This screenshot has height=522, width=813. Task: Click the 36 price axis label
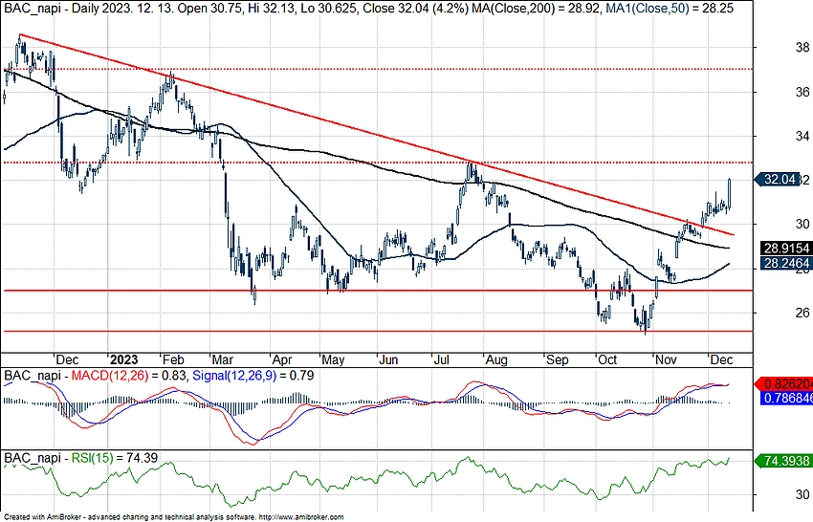point(802,92)
